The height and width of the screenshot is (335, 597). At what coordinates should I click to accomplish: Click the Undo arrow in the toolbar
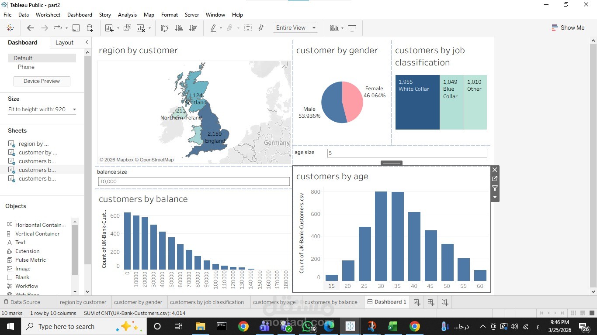point(30,27)
